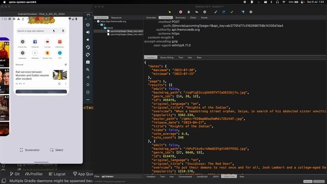Open the Summary tab in Charles

point(180,17)
